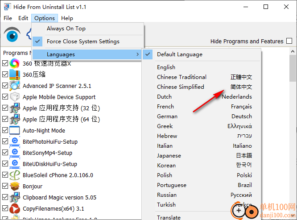Click the app icon in the title bar

7,7
